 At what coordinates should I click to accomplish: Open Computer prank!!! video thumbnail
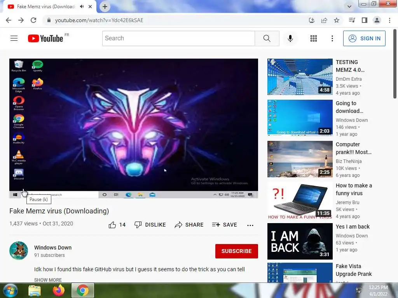pyautogui.click(x=300, y=159)
